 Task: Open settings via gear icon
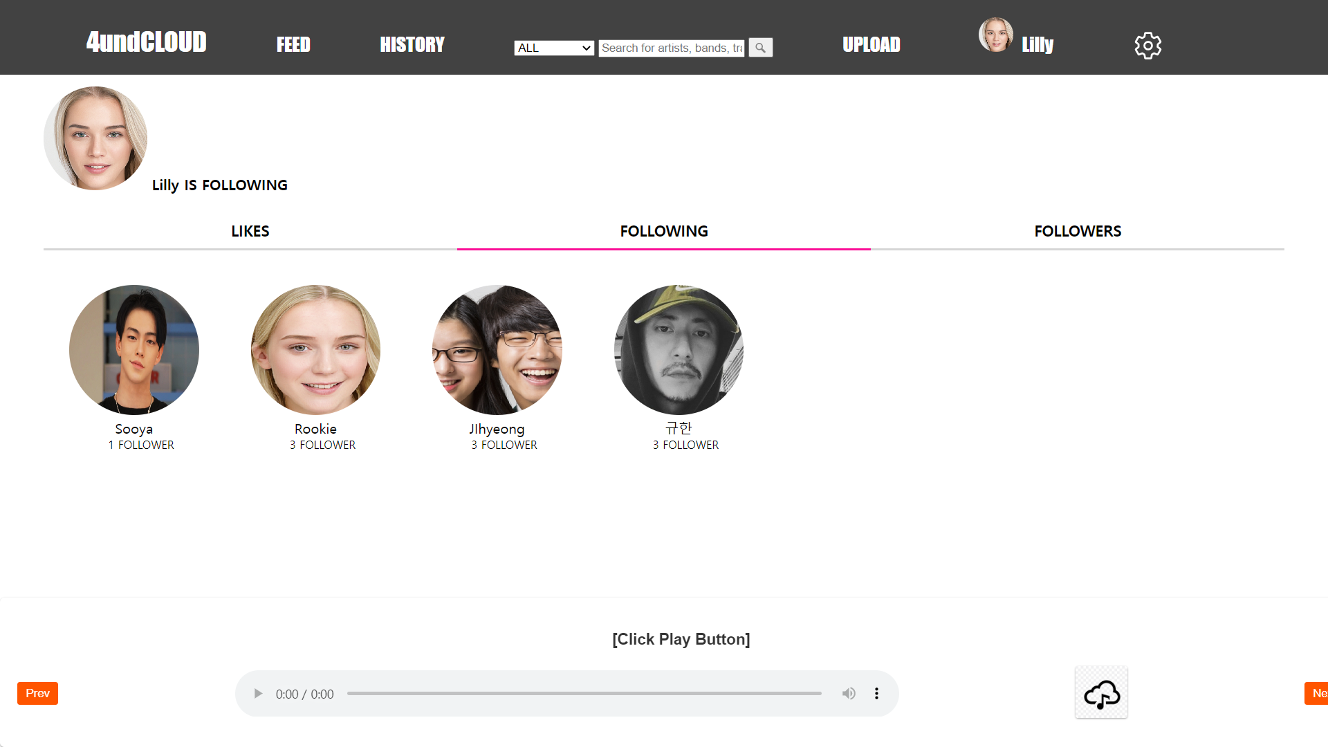[x=1147, y=46]
